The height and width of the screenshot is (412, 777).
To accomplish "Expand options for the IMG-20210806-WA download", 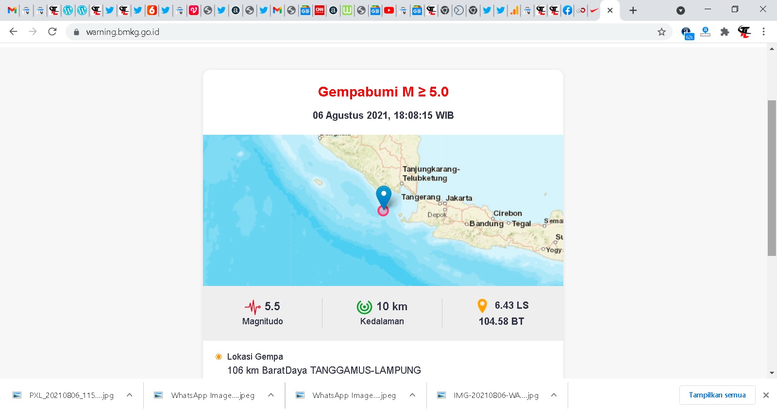I will (554, 395).
